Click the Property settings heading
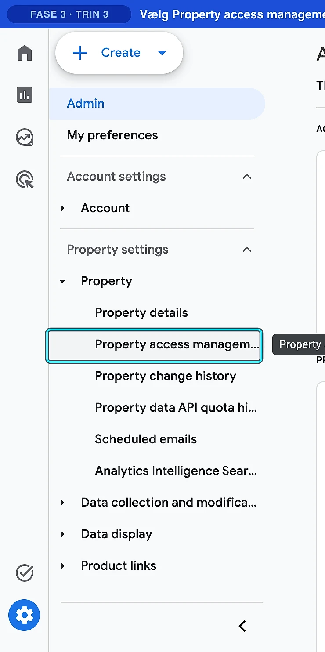The width and height of the screenshot is (325, 652). 118,250
